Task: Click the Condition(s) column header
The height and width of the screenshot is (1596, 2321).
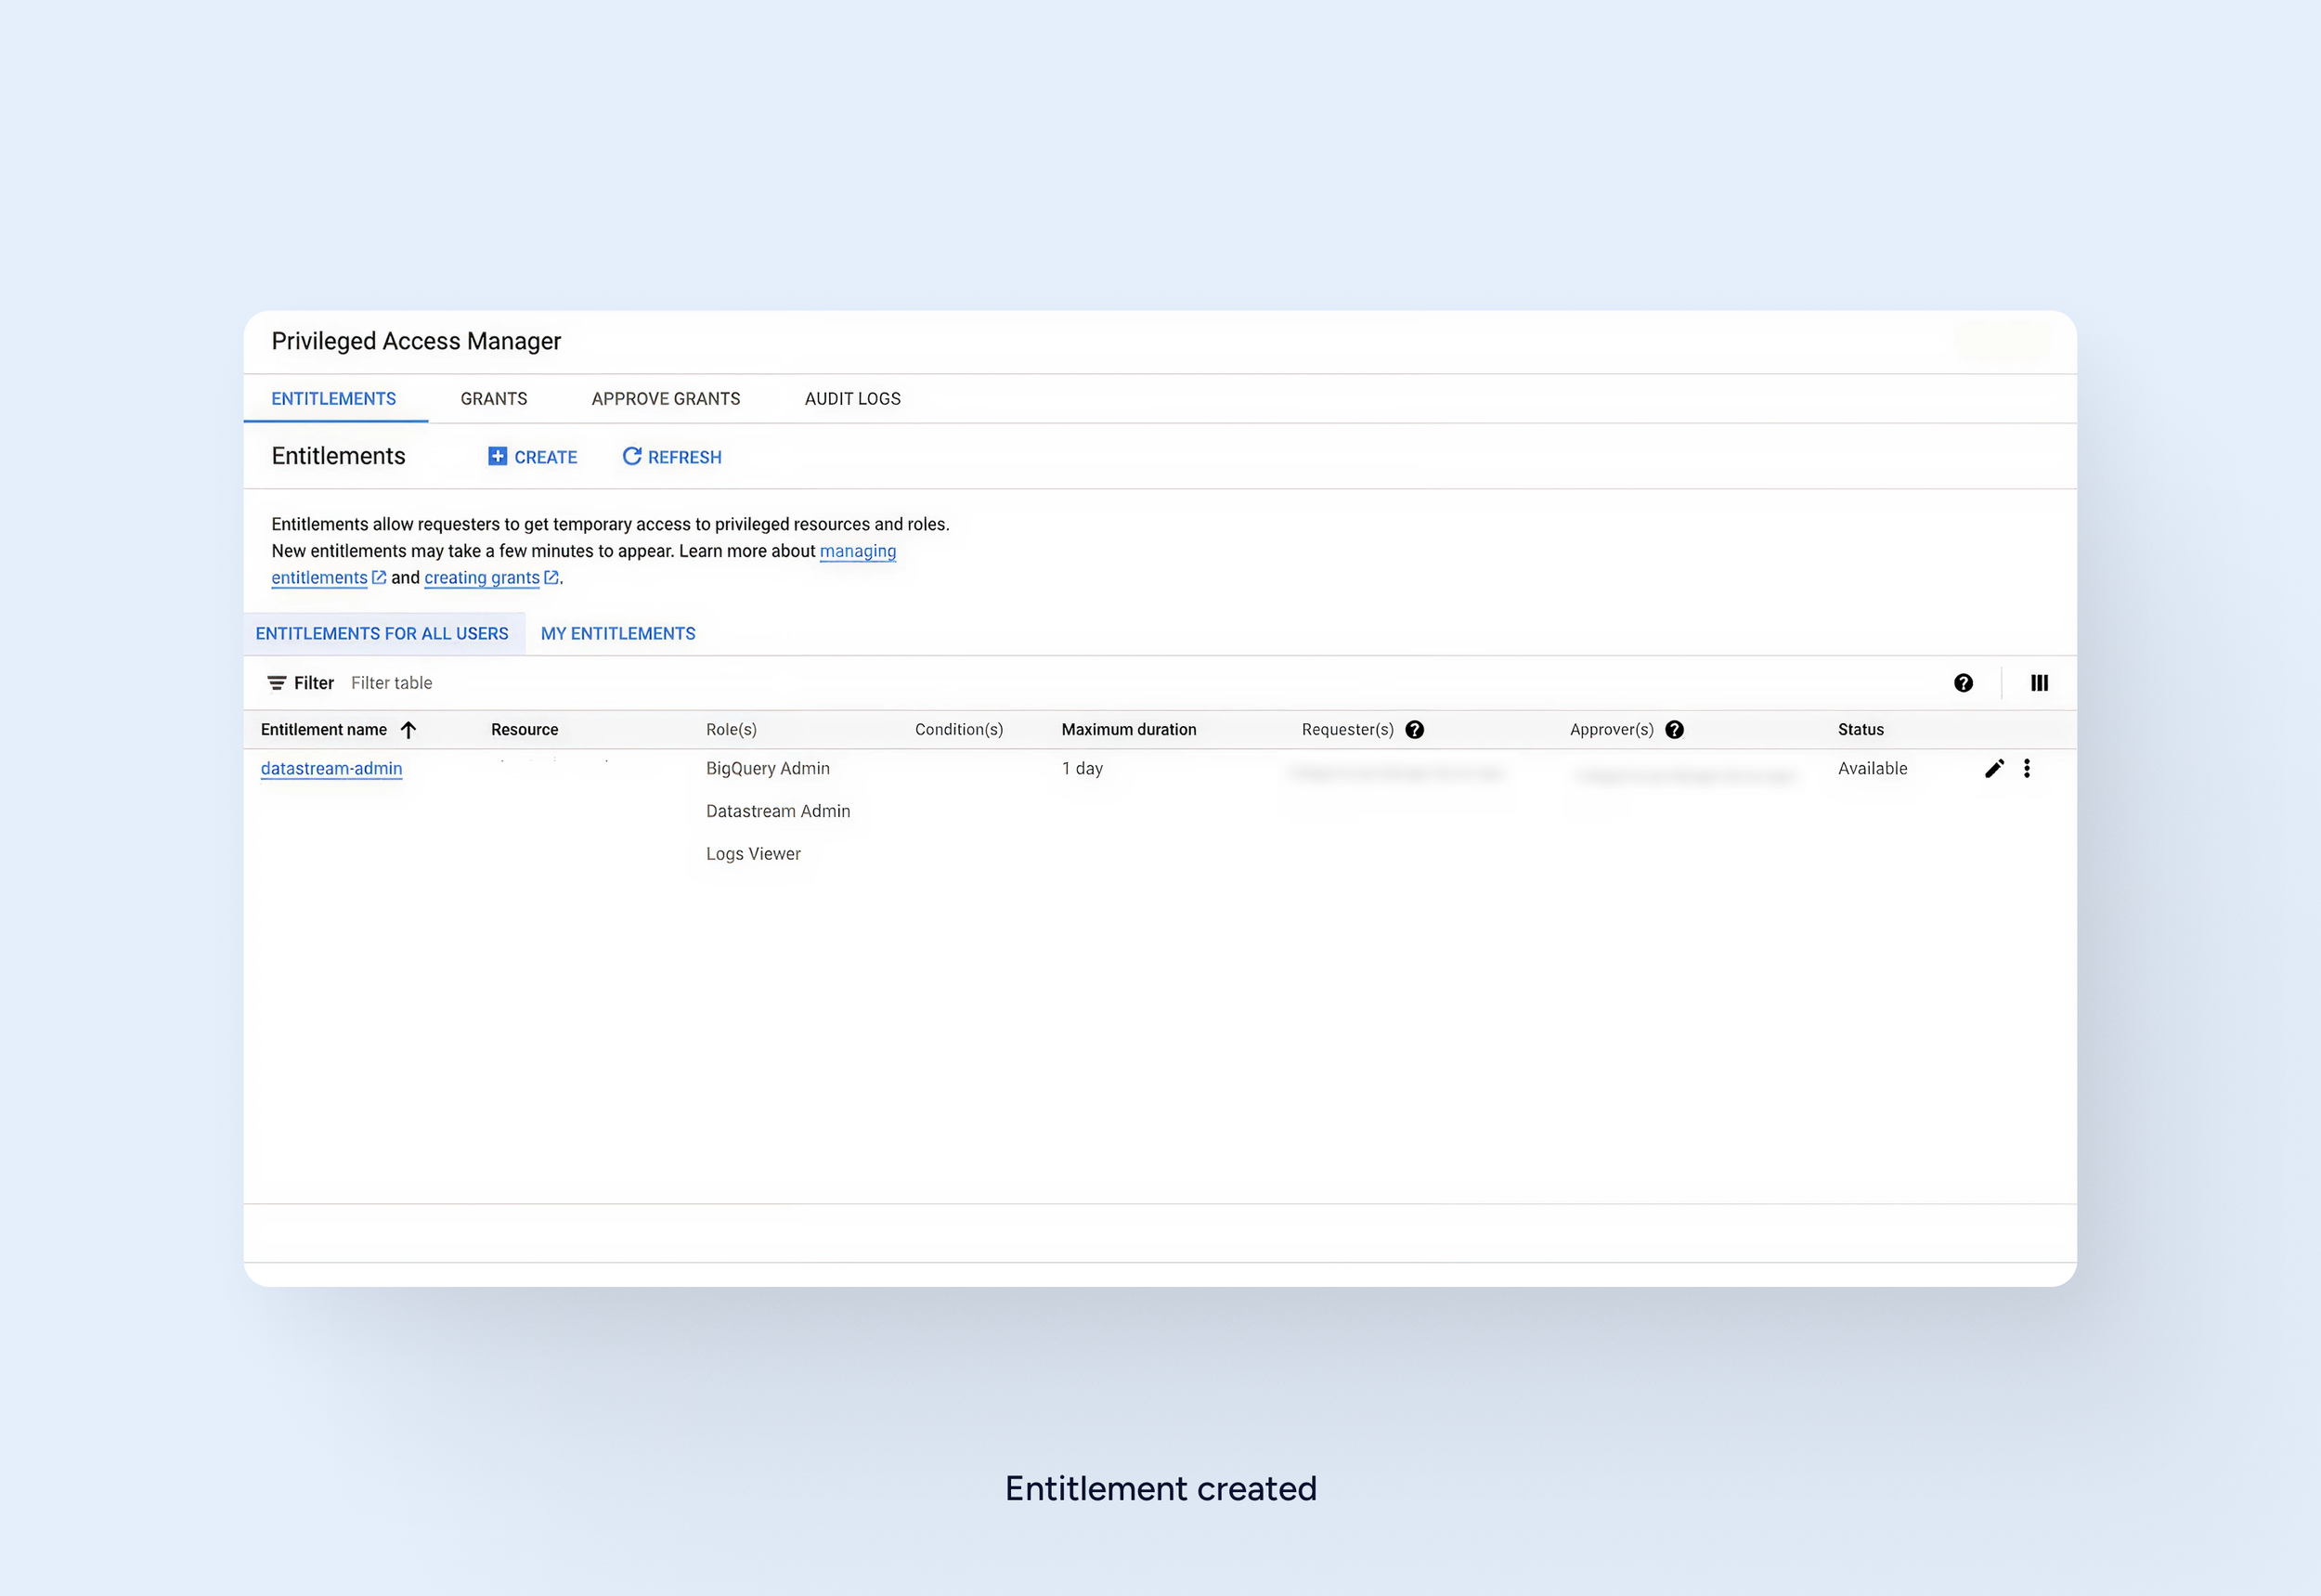Action: (x=958, y=730)
